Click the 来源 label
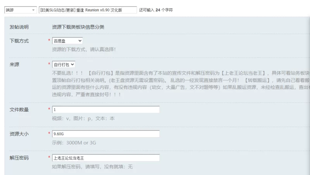310x175 pixels. pyautogui.click(x=14, y=65)
